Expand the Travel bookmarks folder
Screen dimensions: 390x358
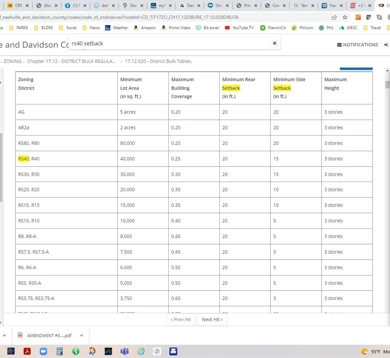click(372, 28)
